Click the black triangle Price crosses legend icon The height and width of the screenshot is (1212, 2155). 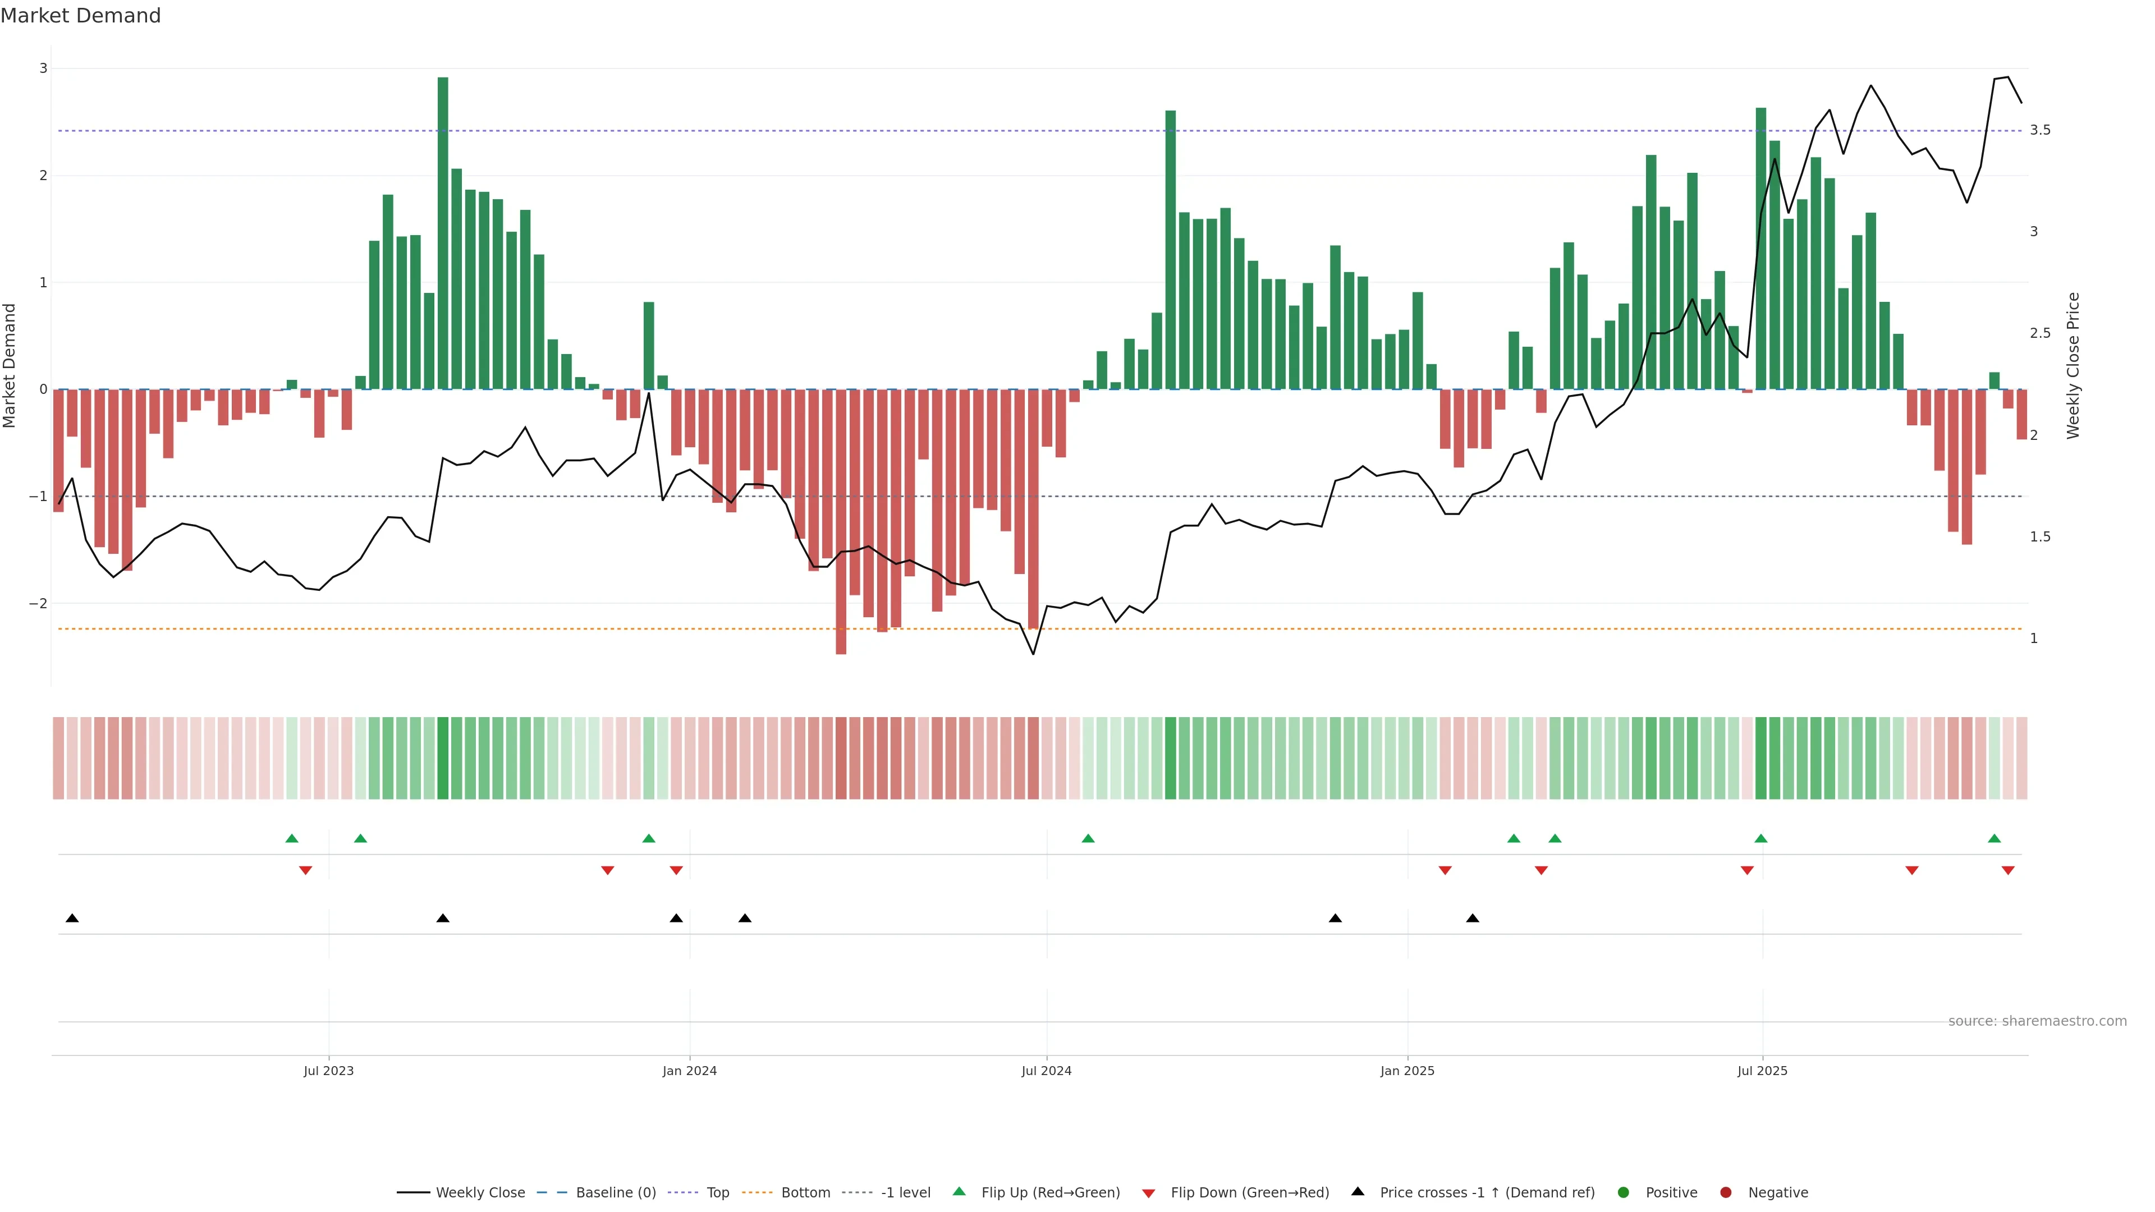(x=1357, y=1191)
